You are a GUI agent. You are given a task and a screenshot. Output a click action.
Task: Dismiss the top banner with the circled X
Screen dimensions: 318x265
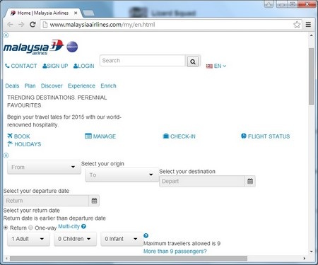click(x=6, y=35)
